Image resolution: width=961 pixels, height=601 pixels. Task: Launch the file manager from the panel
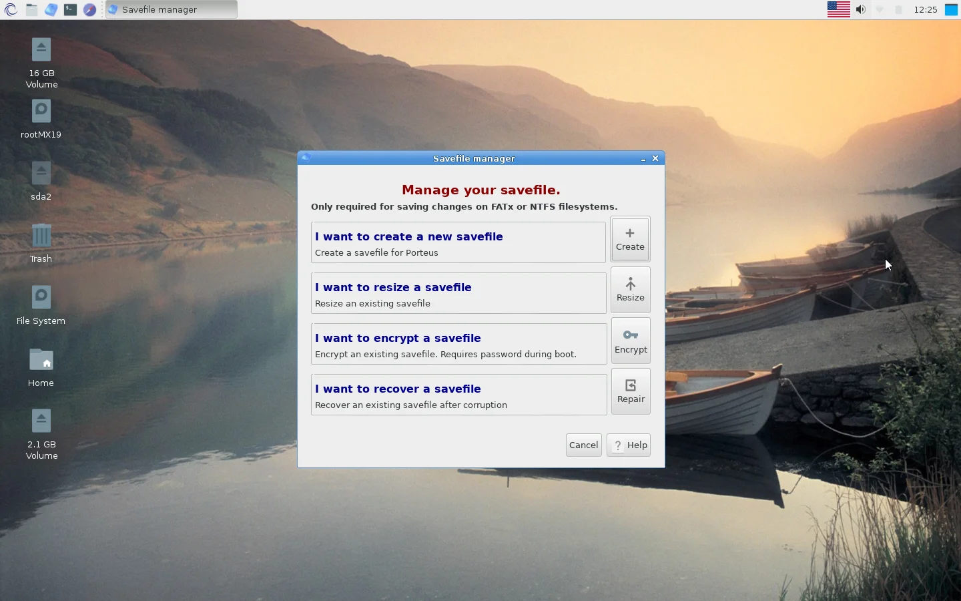(31, 9)
